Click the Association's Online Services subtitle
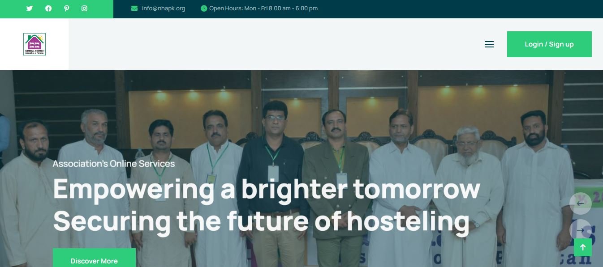This screenshot has height=267, width=603. coord(114,164)
